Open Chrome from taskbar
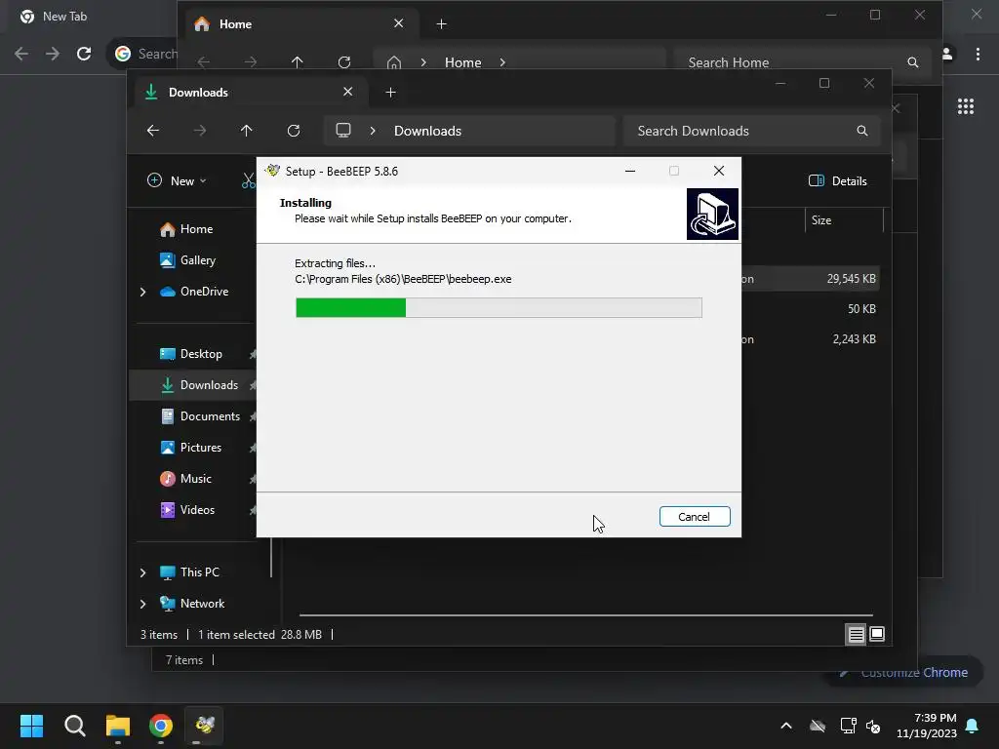This screenshot has width=999, height=749. [161, 726]
